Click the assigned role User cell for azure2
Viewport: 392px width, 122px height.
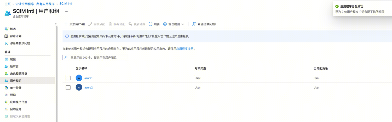pos(316,87)
